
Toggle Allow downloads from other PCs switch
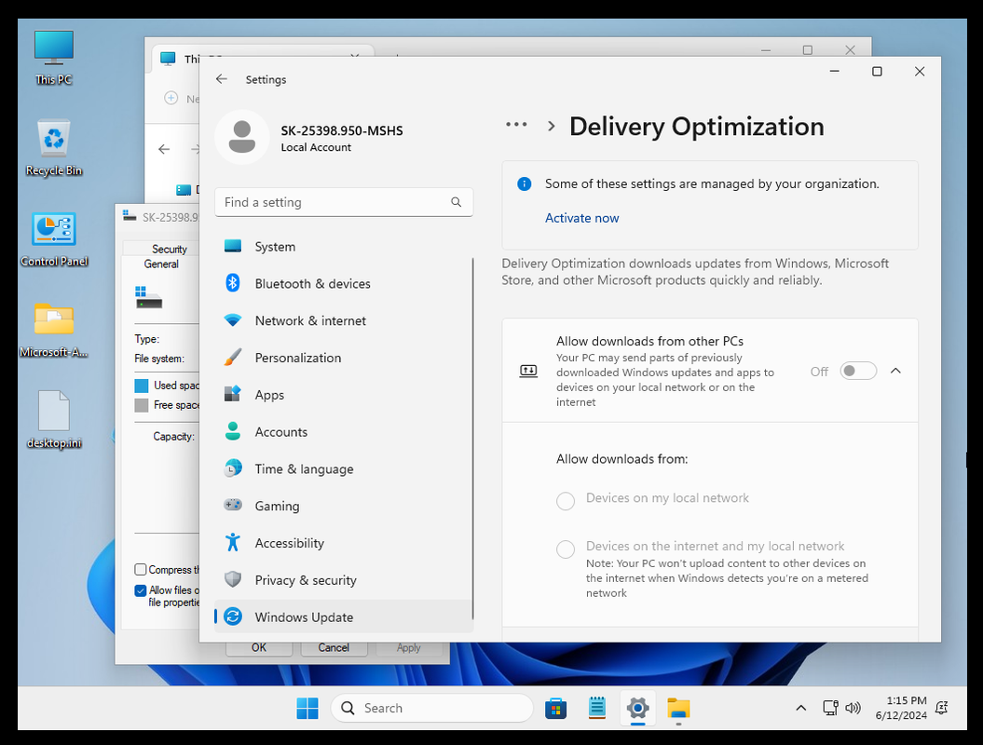coord(857,371)
